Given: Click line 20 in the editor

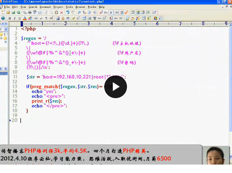Looking at the screenshot, I should coord(119,120).
